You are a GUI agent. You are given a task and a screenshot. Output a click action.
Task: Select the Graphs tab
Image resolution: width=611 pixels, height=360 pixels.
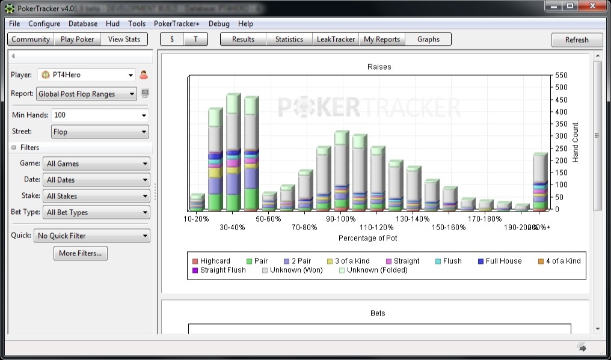coord(428,39)
